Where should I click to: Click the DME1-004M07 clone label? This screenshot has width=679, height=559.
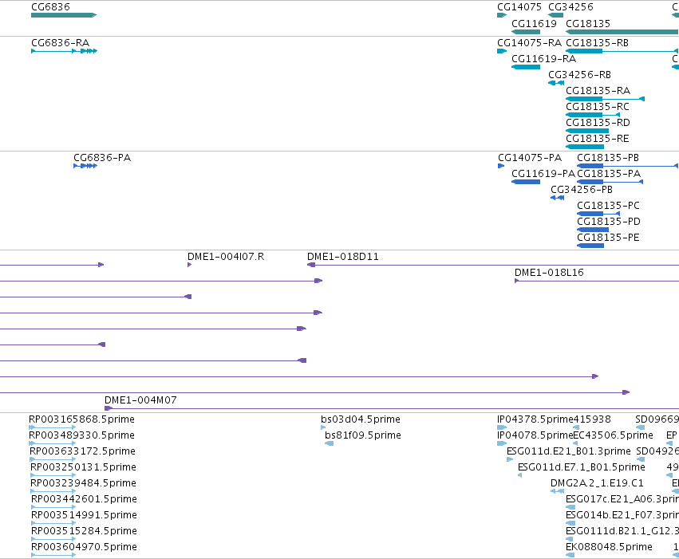pyautogui.click(x=140, y=400)
